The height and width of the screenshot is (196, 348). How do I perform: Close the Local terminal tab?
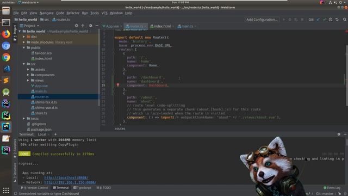(x=49, y=134)
